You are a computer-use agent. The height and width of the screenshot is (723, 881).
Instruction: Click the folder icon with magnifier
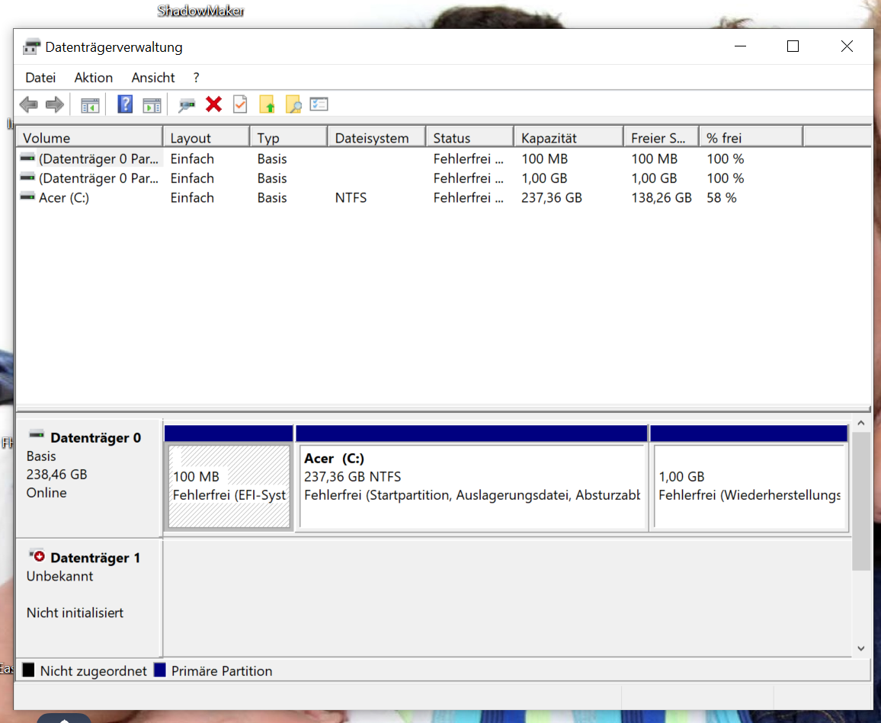293,104
